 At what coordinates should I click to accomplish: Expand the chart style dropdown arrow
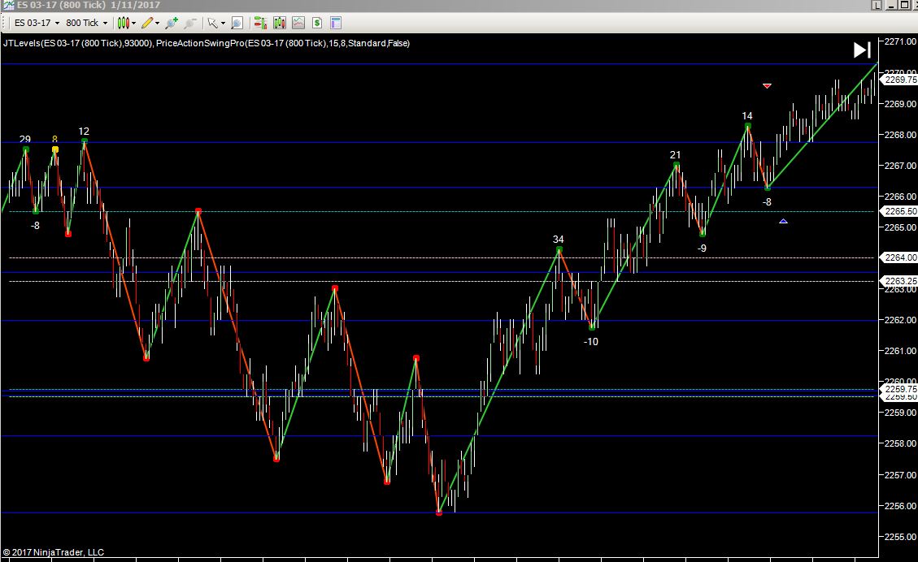[x=134, y=24]
